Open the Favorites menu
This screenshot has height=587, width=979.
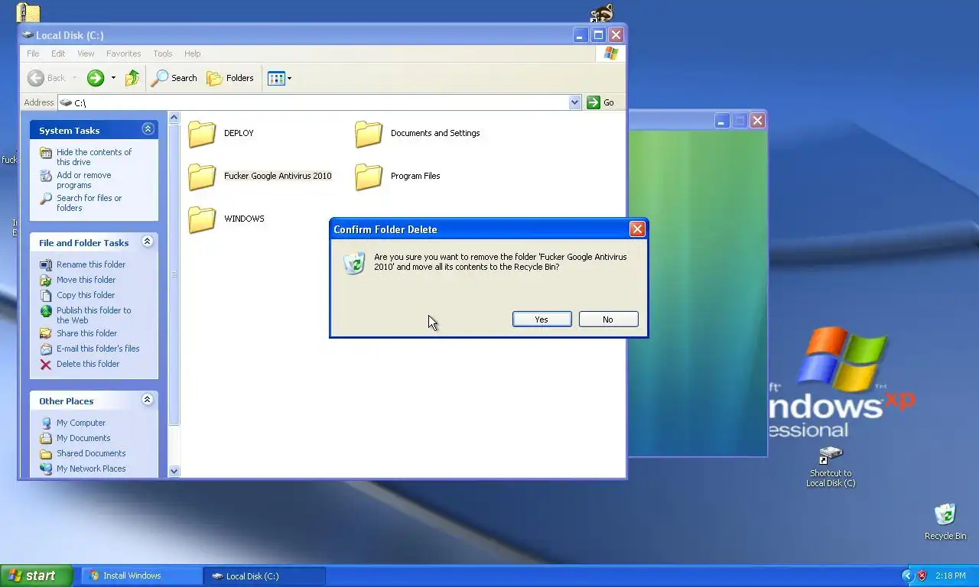pos(123,54)
